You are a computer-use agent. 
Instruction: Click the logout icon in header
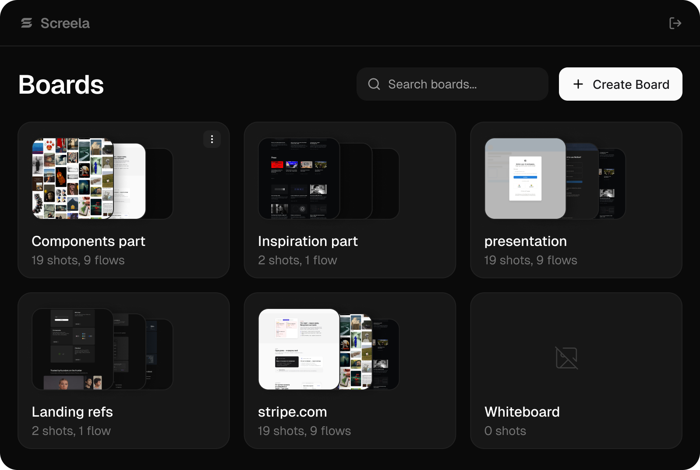[x=675, y=23]
